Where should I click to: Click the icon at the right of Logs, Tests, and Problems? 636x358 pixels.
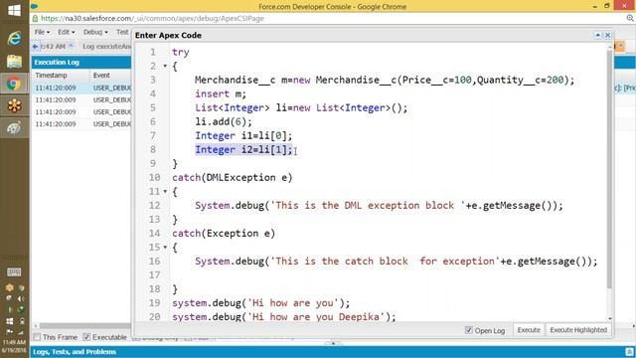pos(629,351)
